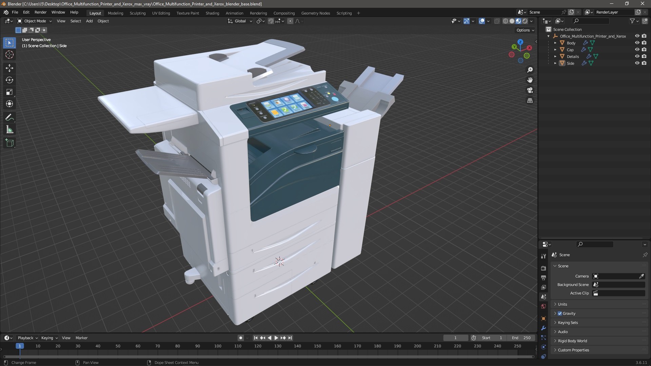Click the zoom viewport magnifier icon
This screenshot has height=366, width=651.
[x=530, y=70]
